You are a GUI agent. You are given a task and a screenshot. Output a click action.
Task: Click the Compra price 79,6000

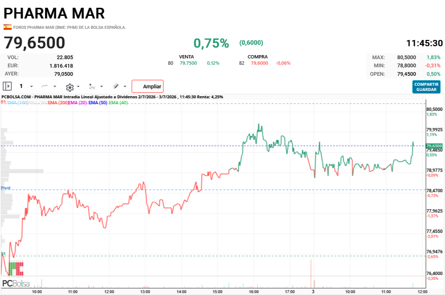[260, 63]
